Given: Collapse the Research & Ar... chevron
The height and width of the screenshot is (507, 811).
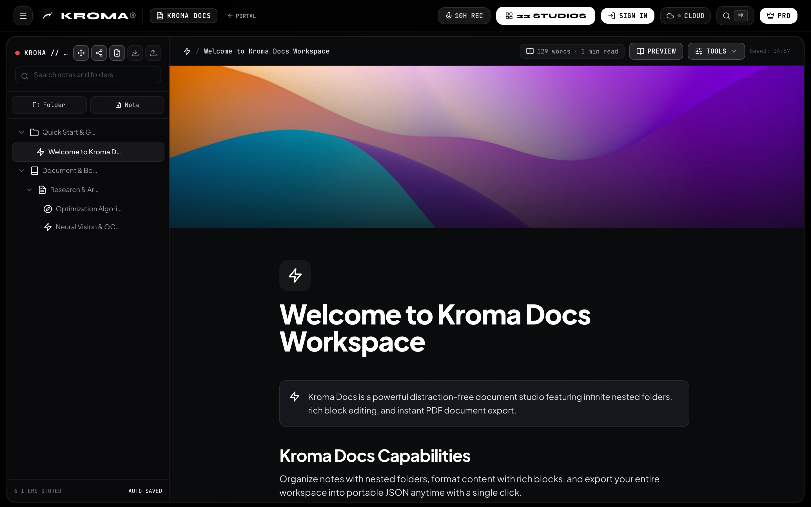Looking at the screenshot, I should coord(29,190).
